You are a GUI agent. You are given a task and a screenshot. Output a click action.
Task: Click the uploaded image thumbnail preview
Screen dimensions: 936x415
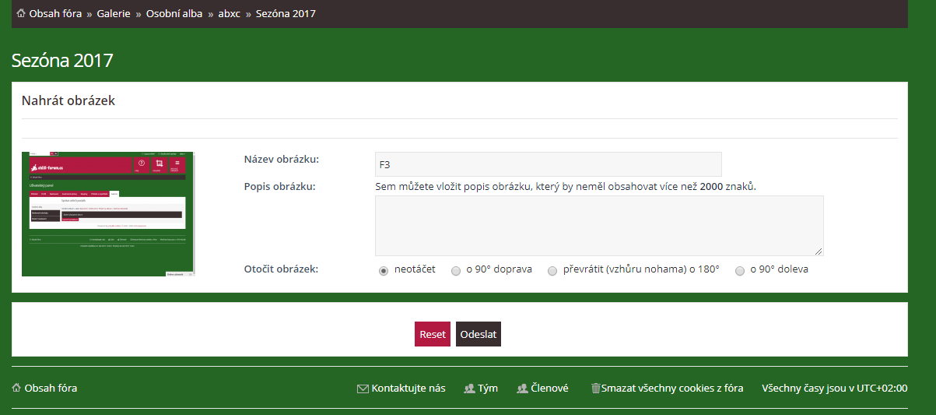[108, 214]
